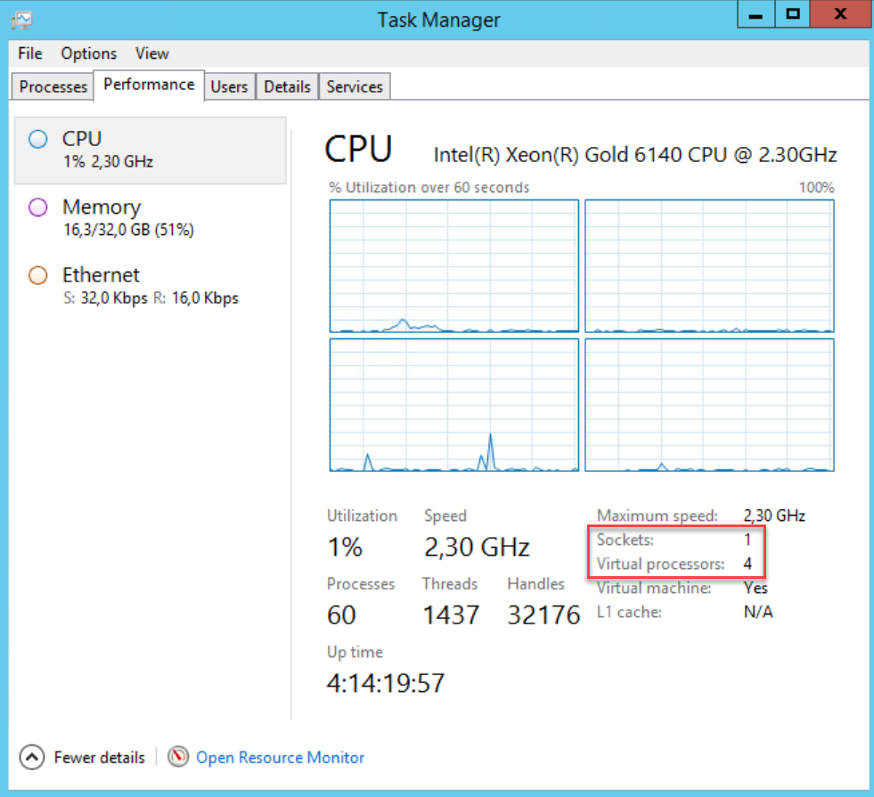
Task: Open Resource Monitor link
Action: tap(280, 757)
